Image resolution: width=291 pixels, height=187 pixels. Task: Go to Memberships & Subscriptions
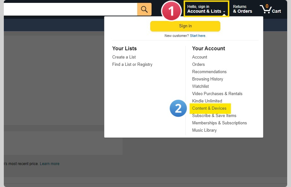tap(219, 123)
